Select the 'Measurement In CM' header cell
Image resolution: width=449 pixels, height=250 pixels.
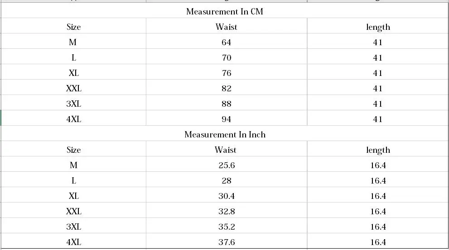tap(225, 10)
